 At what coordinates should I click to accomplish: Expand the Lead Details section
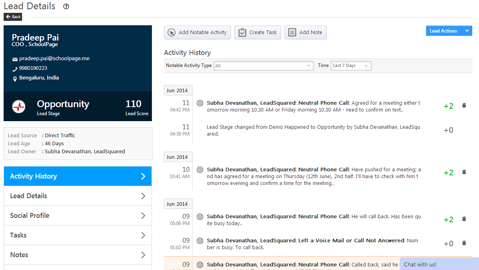click(x=77, y=196)
